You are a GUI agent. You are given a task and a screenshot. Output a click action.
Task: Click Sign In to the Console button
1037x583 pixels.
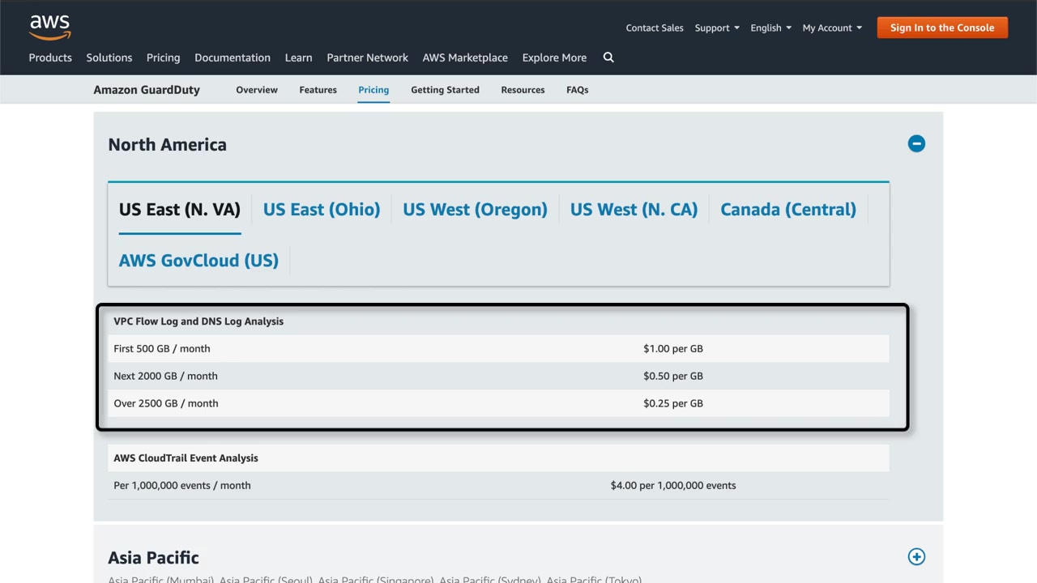click(942, 28)
